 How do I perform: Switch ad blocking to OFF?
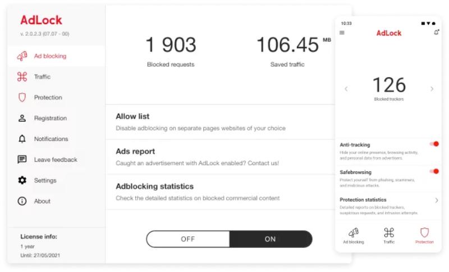[188, 239]
